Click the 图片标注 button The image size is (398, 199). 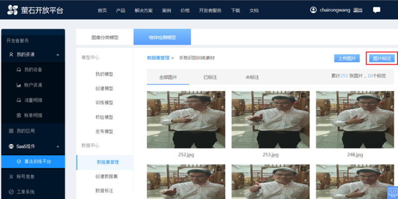click(382, 58)
